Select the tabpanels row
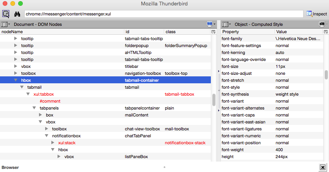The height and width of the screenshot is (172, 329). pyautogui.click(x=105, y=108)
